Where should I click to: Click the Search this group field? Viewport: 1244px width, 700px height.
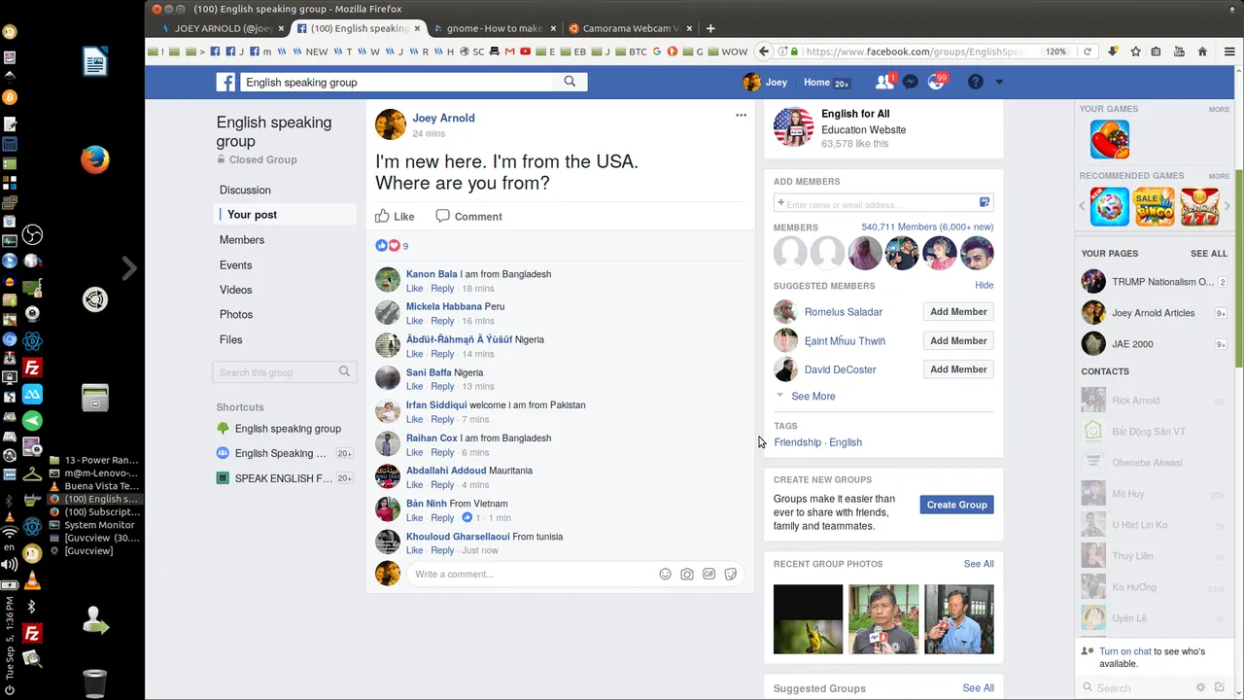click(x=285, y=372)
